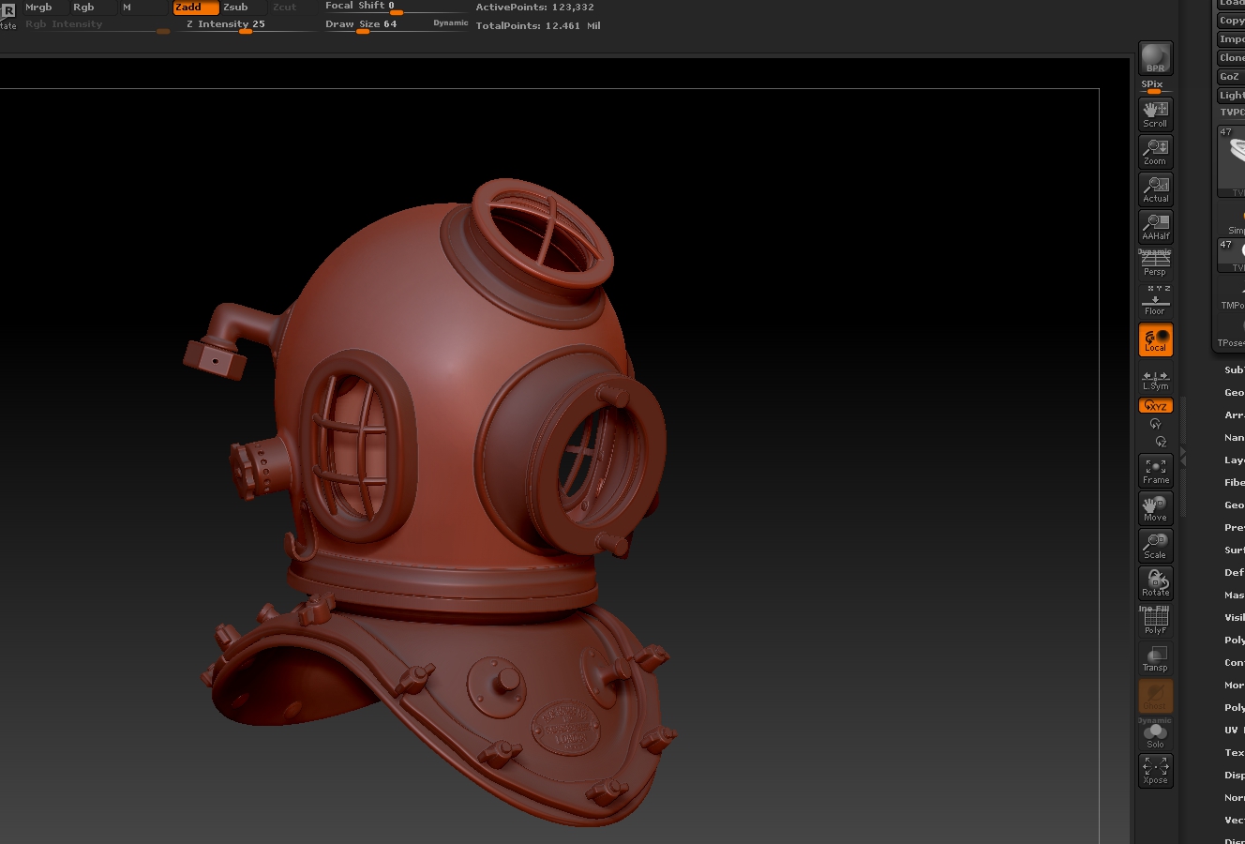Toggle Zadd sculpting mode

tap(195, 7)
